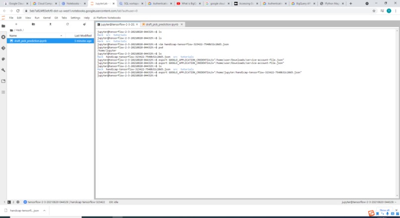Open the Chrome reading list icon
This screenshot has height=218, width=400.
click(x=382, y=11)
